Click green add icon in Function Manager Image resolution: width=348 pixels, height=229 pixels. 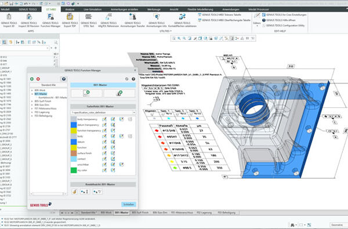pyautogui.click(x=32, y=79)
